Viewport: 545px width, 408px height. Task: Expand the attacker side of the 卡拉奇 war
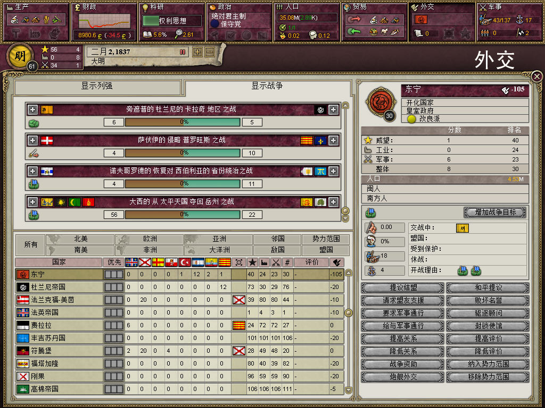coord(32,109)
